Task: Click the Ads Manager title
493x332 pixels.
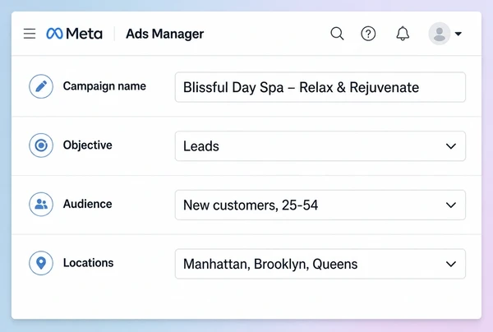Action: (x=165, y=34)
